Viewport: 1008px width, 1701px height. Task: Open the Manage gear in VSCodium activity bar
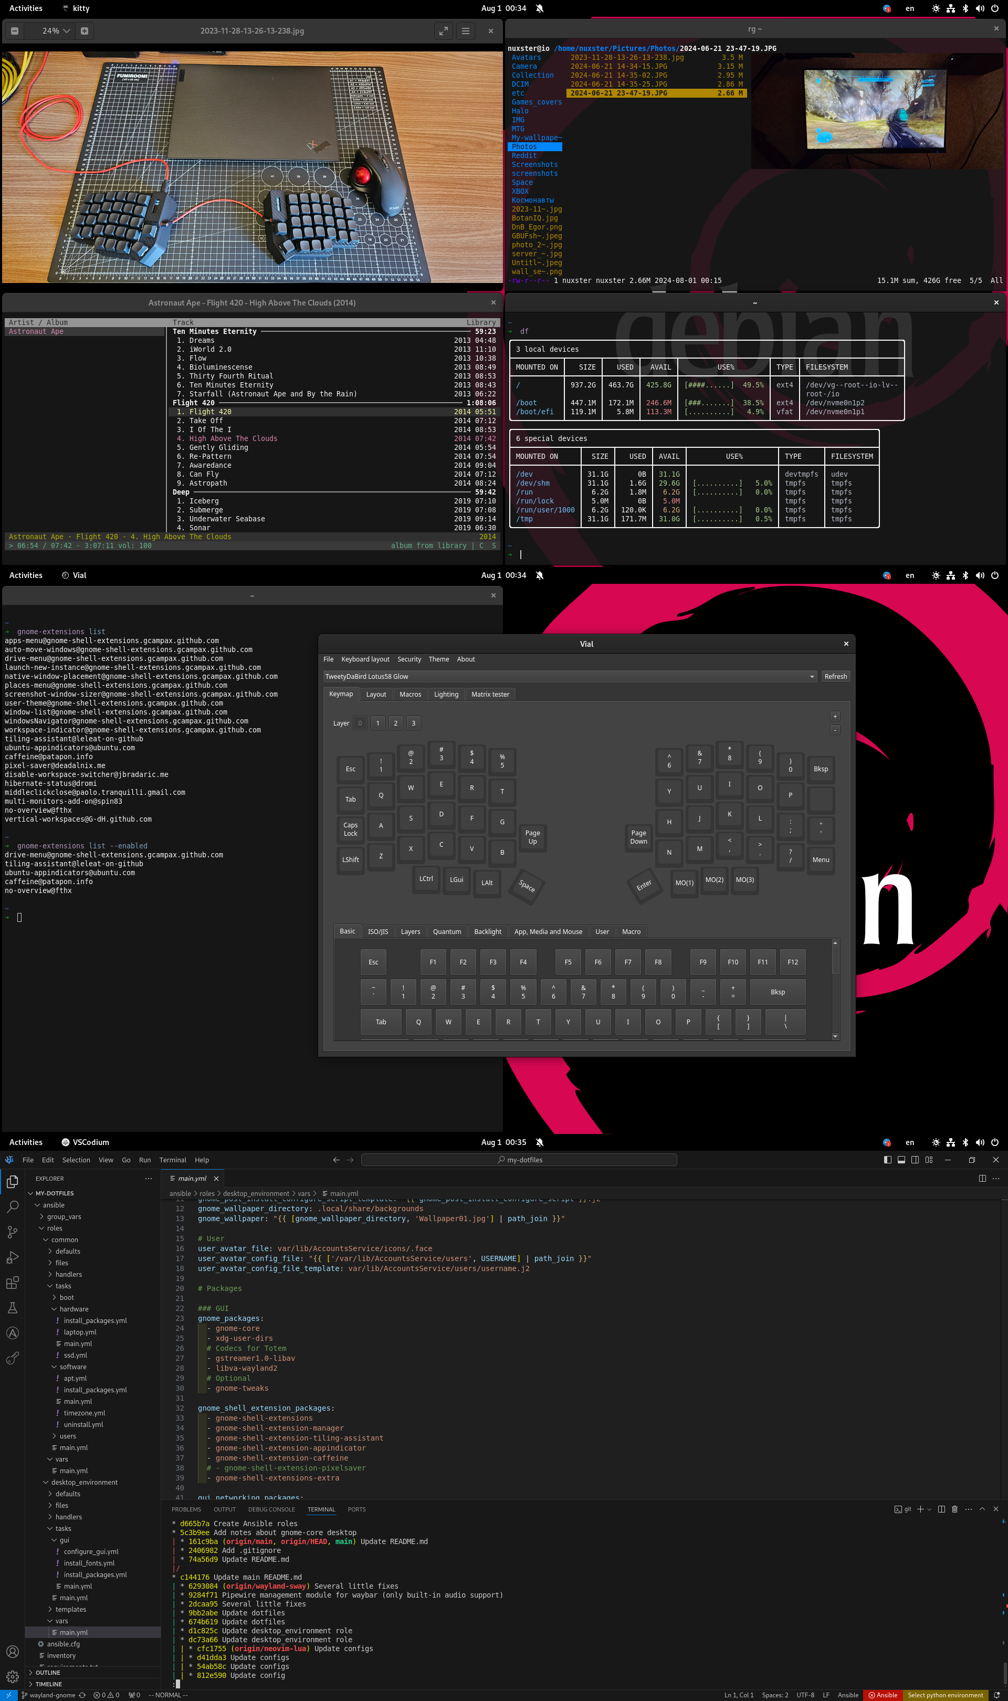12,1676
